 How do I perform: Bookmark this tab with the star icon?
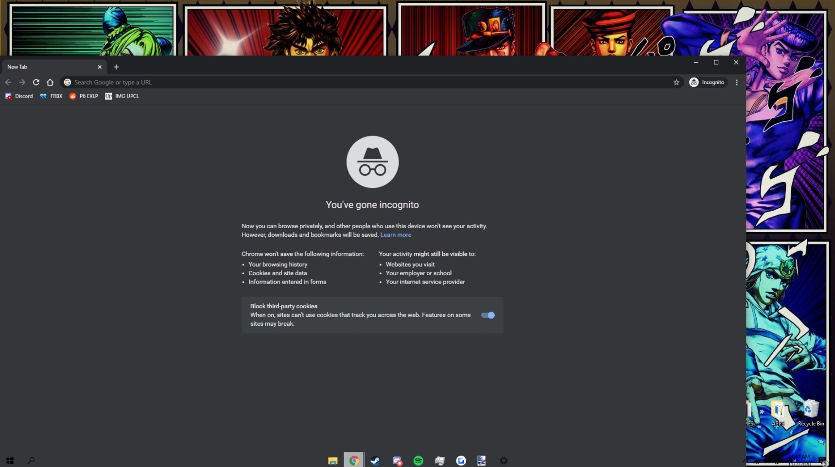676,83
